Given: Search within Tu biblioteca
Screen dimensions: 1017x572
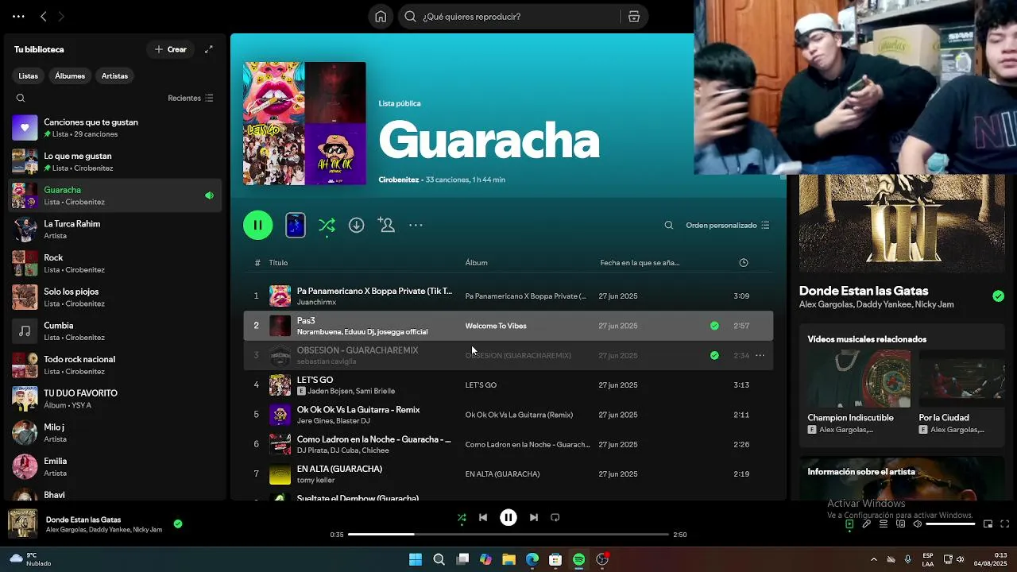Looking at the screenshot, I should (21, 98).
